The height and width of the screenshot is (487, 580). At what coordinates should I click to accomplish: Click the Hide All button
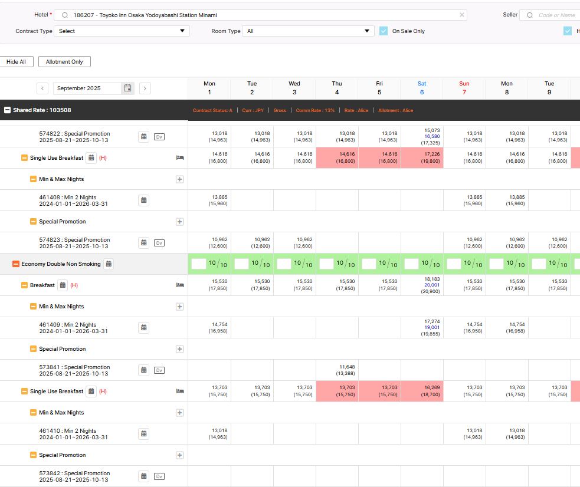click(16, 62)
